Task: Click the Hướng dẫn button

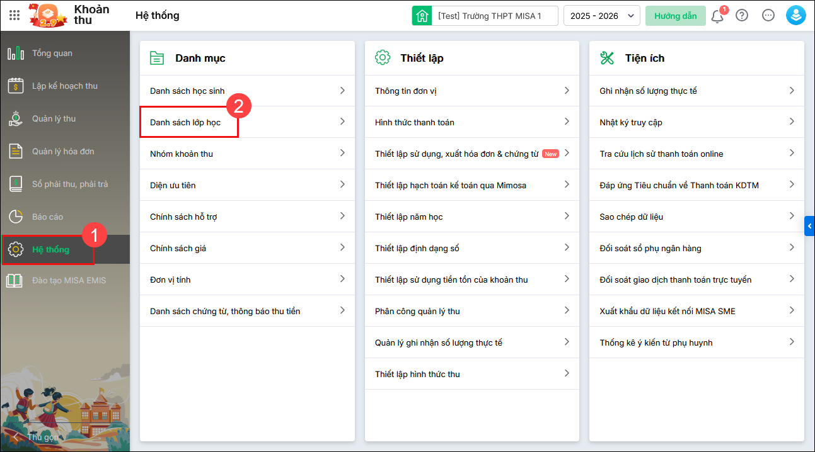Action: [x=675, y=16]
